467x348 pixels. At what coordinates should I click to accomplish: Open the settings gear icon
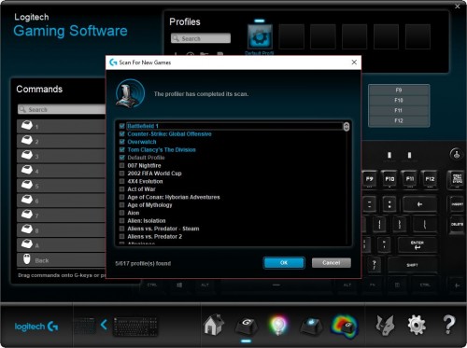pos(417,326)
